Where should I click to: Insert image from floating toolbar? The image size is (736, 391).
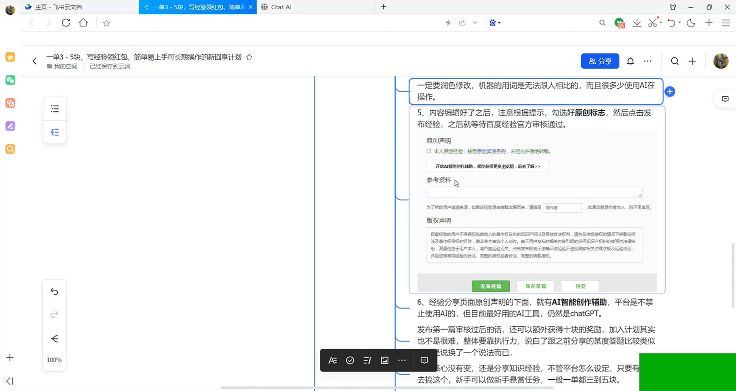pos(385,360)
